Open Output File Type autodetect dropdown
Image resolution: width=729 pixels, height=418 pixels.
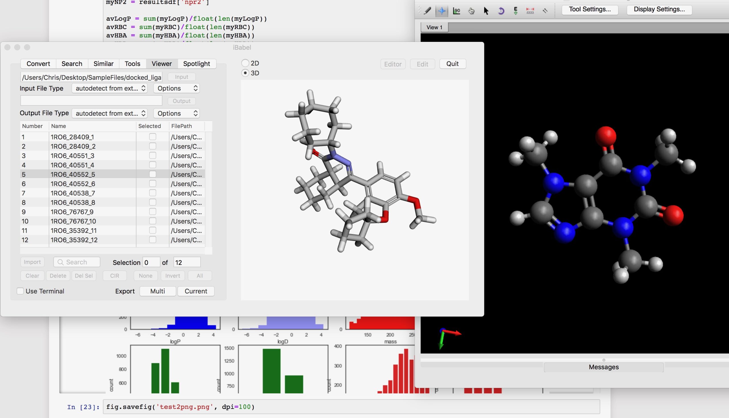coord(110,114)
